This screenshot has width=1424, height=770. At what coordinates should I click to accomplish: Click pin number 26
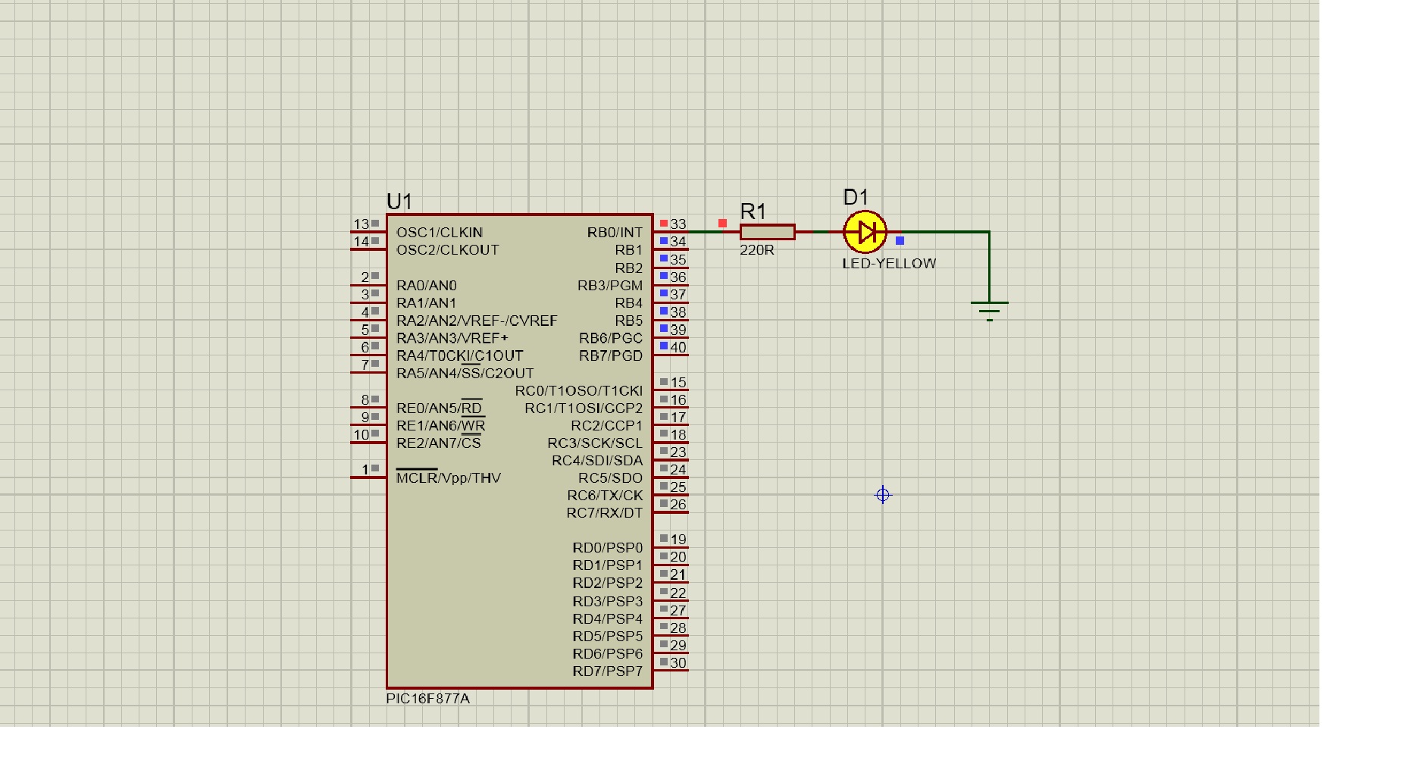coord(678,505)
